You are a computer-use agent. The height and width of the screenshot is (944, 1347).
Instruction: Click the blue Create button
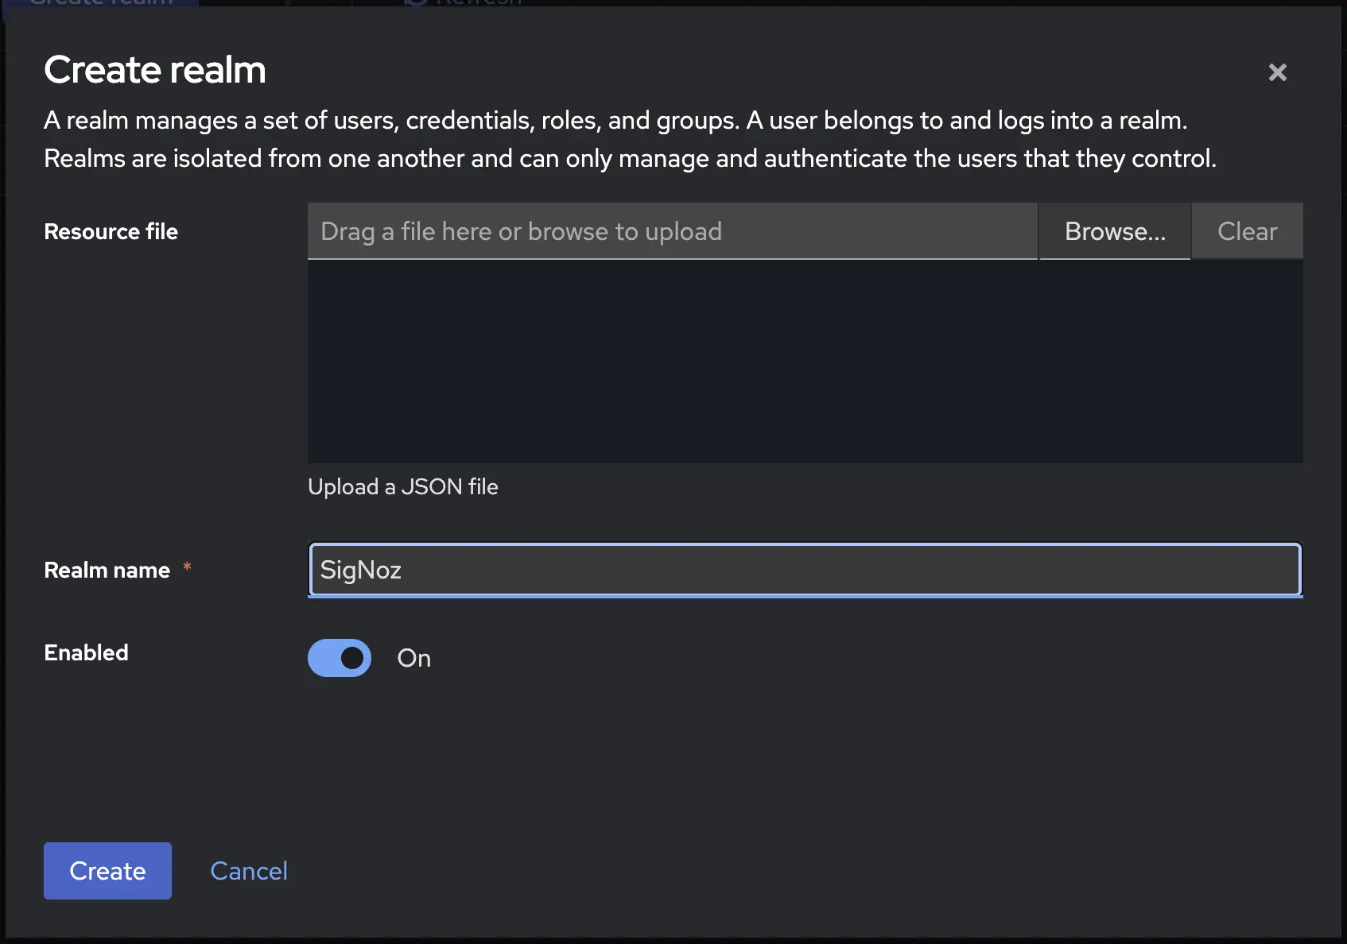tap(107, 871)
